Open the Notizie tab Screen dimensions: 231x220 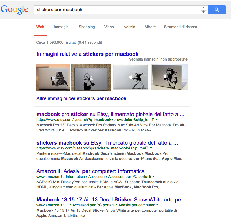tap(129, 27)
